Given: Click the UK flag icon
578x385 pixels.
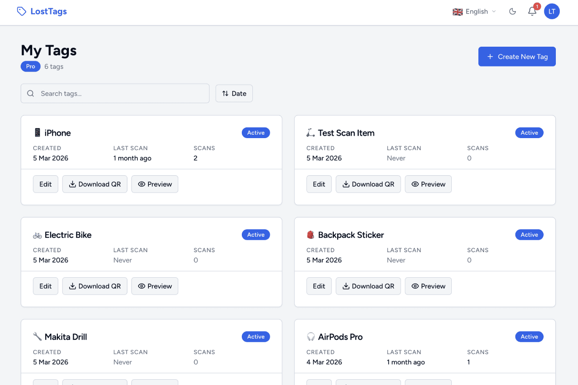Looking at the screenshot, I should [458, 12].
